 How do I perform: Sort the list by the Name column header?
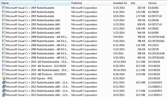[x=35, y=3]
